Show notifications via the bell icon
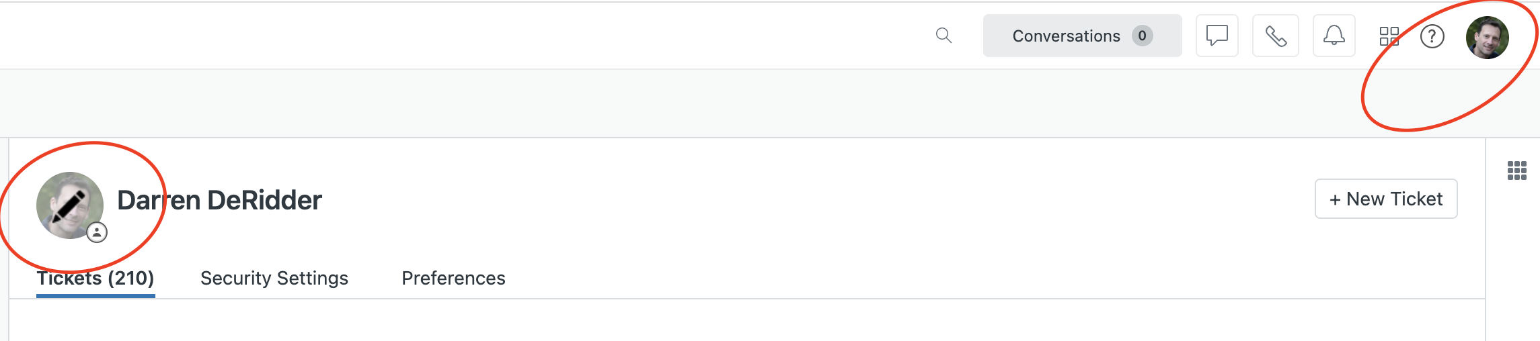 pyautogui.click(x=1334, y=36)
